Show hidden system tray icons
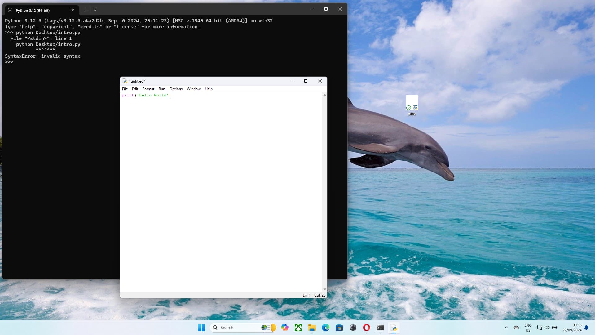Viewport: 595px width, 335px height. click(506, 328)
